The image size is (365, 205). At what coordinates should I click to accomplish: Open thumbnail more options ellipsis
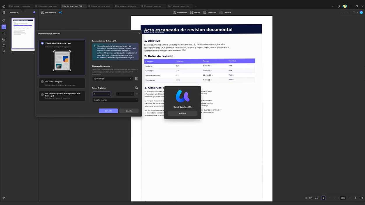(x=33, y=53)
